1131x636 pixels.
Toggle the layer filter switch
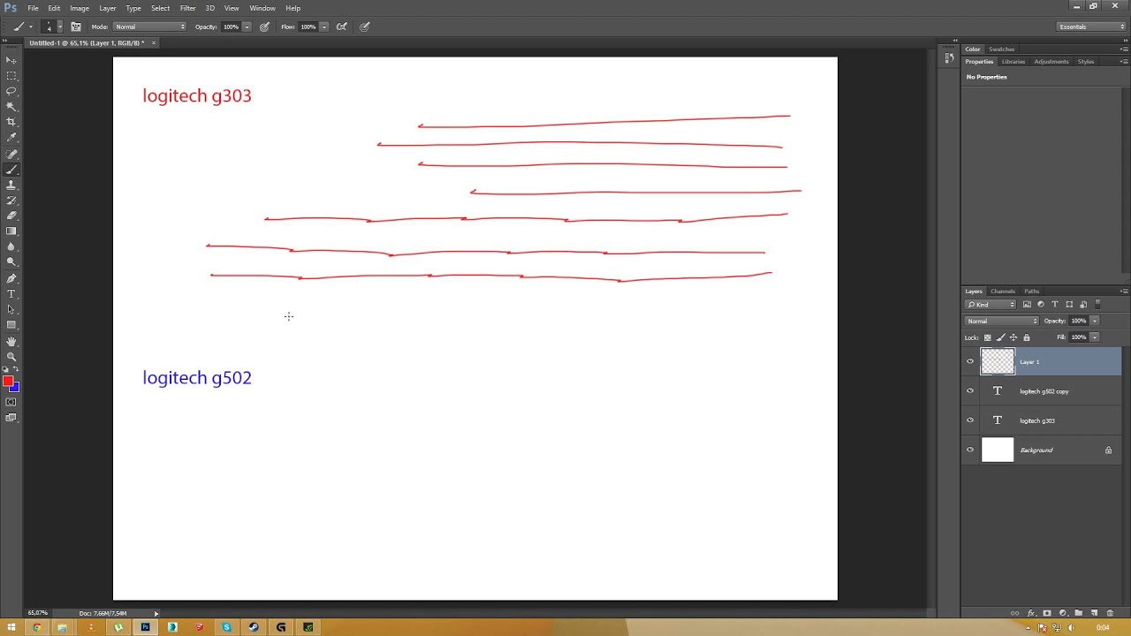1097,304
